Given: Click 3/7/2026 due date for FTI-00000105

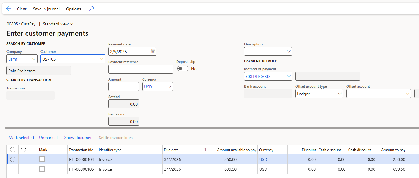Looking at the screenshot, I should tap(172, 169).
